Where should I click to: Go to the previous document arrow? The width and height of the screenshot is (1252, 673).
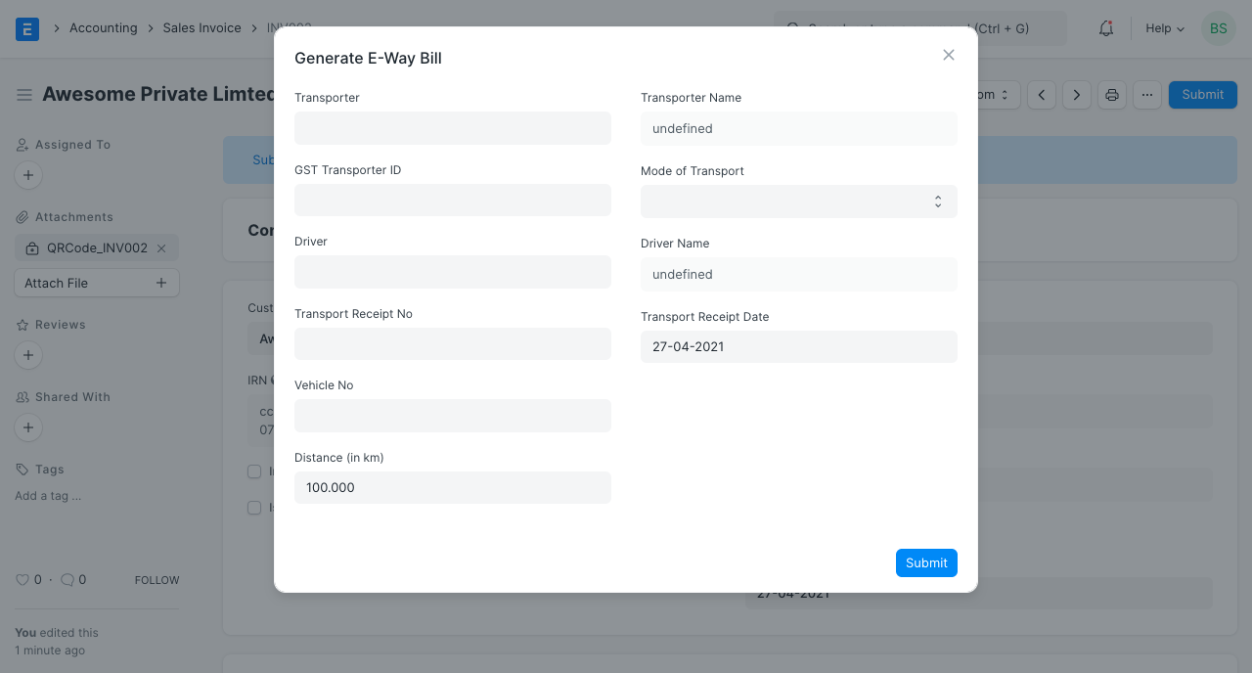pyautogui.click(x=1042, y=95)
